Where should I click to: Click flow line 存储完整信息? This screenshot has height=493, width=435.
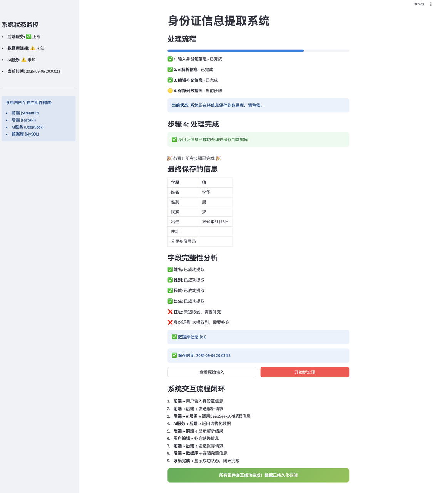coord(200,453)
